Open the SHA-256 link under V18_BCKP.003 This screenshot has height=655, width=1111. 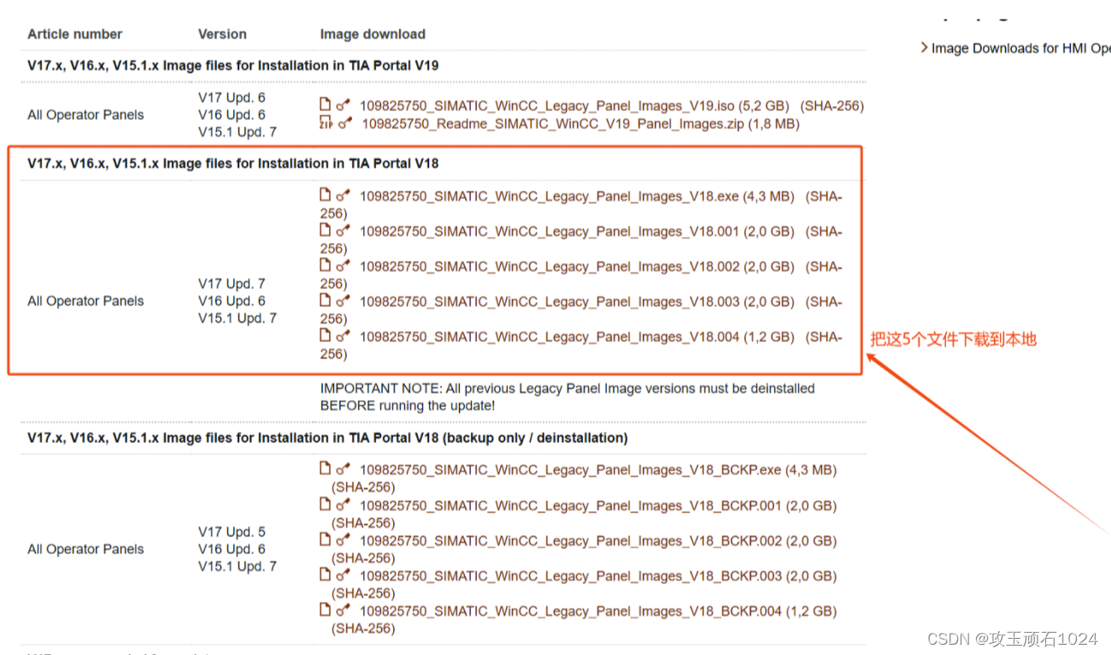tap(363, 593)
